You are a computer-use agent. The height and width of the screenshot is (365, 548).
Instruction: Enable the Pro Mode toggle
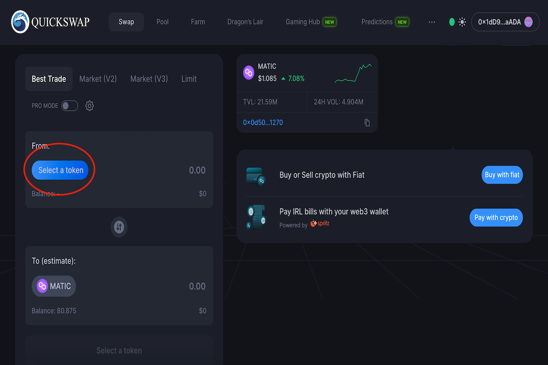coord(69,106)
